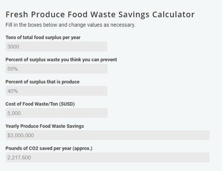Click the 'Yearly Produce Food Waste Savings' label
The height and width of the screenshot is (171, 222).
[x=45, y=126]
